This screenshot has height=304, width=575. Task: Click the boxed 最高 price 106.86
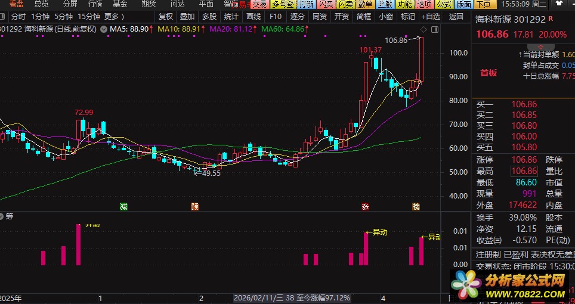coord(524,171)
